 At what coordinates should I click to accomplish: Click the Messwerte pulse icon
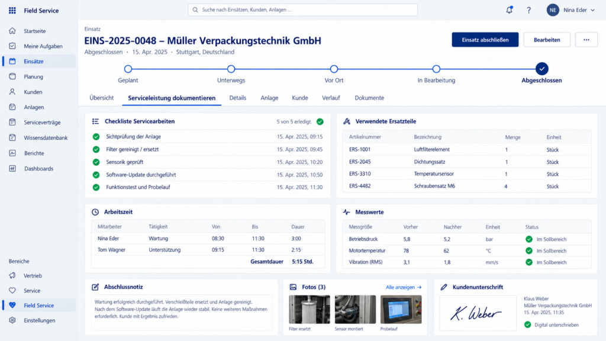(x=346, y=212)
